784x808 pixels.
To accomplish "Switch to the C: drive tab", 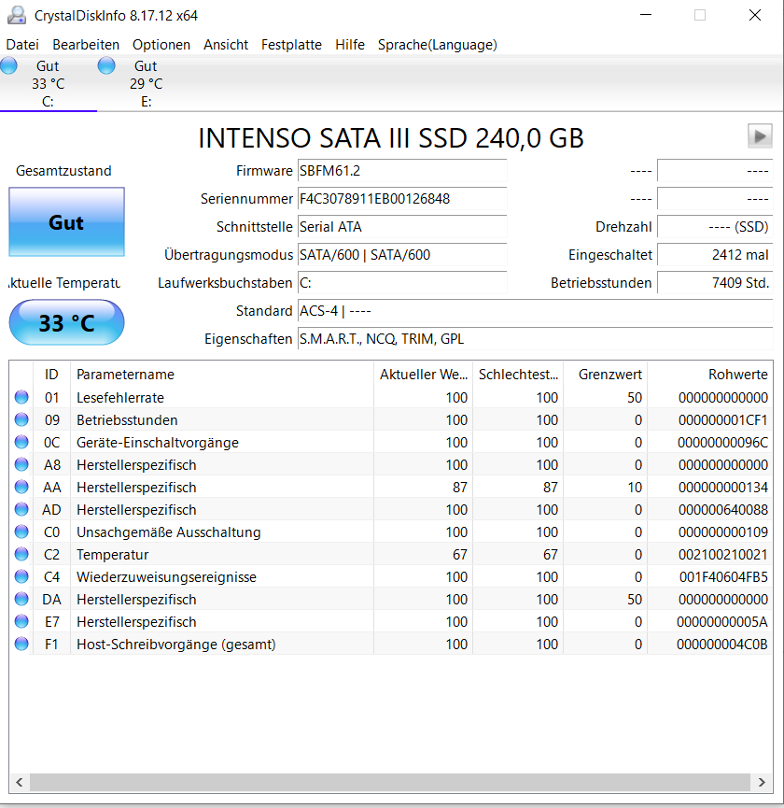I will point(48,83).
